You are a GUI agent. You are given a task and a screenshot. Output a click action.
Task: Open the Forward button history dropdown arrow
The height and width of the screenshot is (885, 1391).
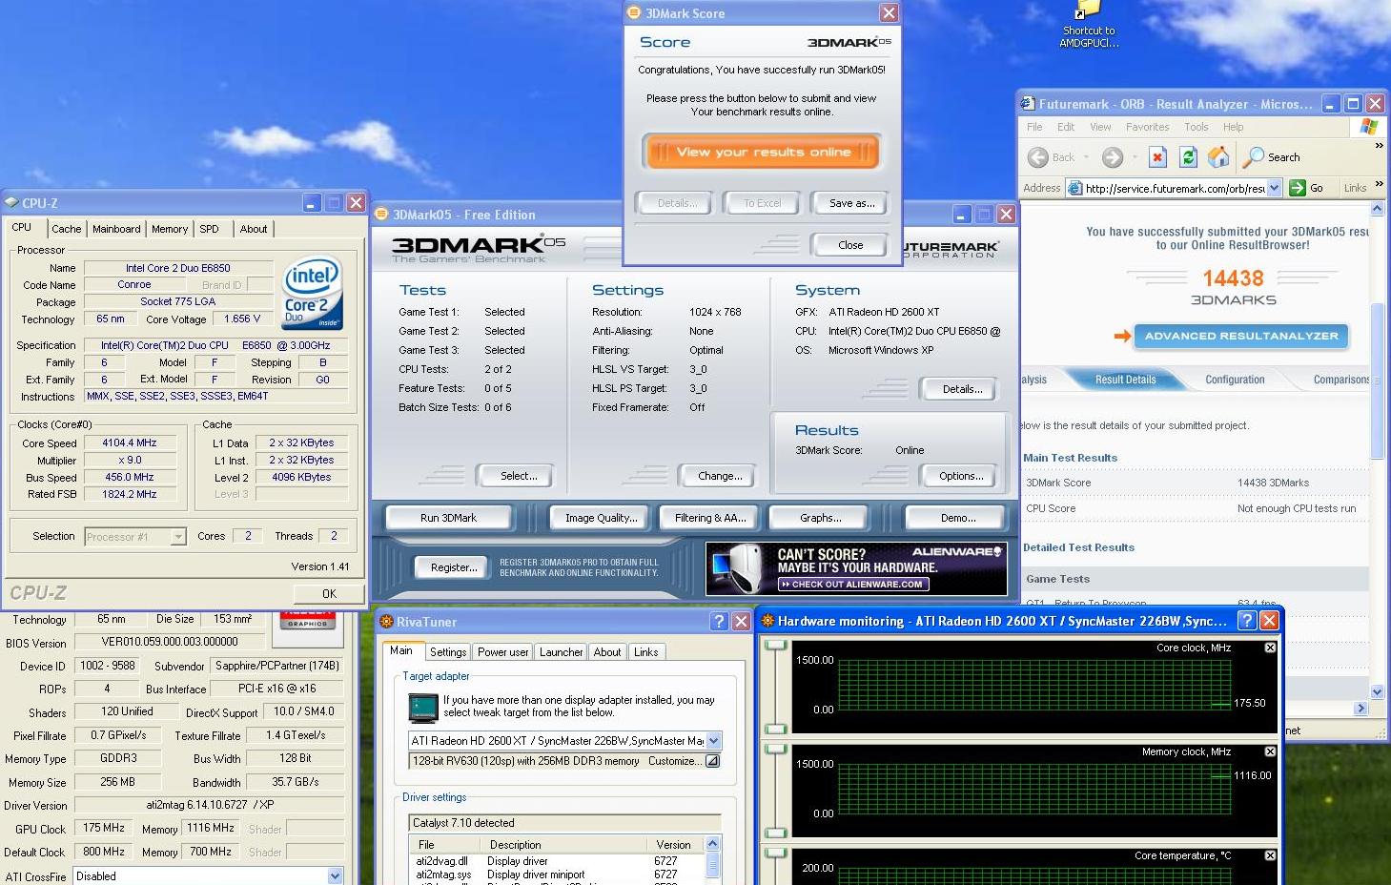[x=1135, y=157]
